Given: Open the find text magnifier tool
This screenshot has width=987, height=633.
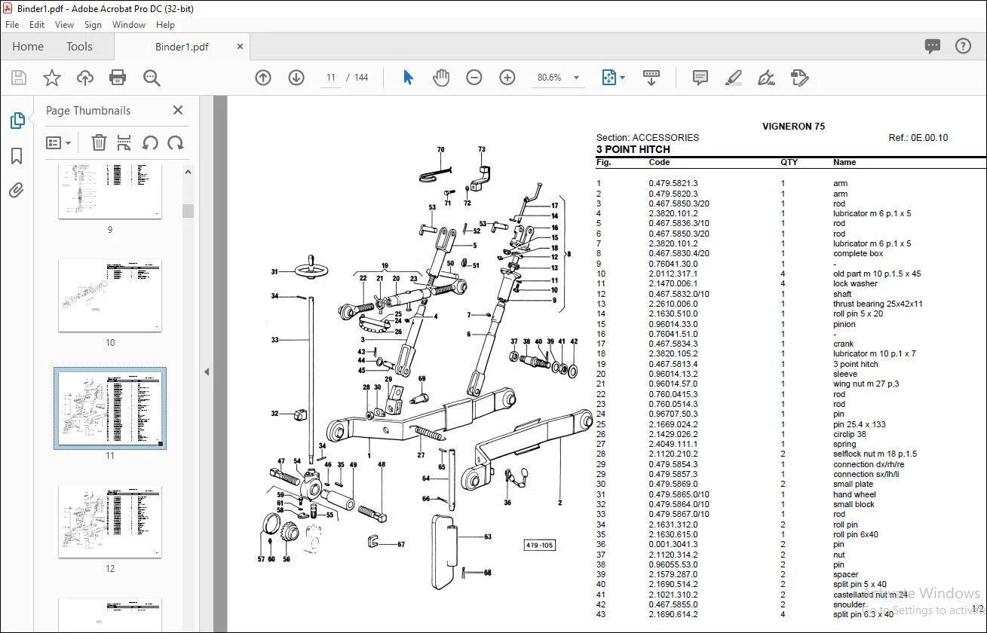Looking at the screenshot, I should point(152,78).
